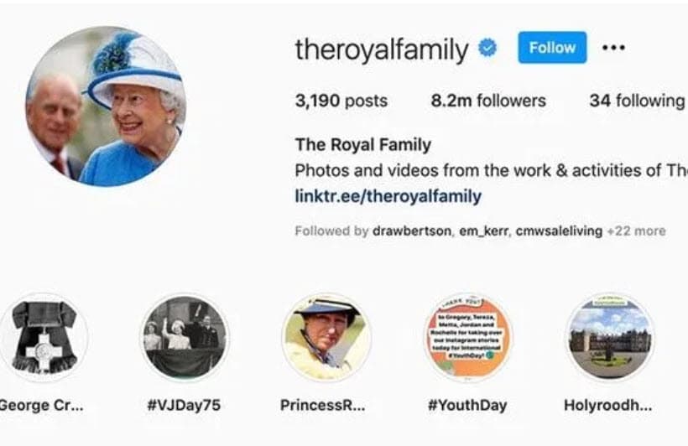Click the 3,190 posts count
The height and width of the screenshot is (446, 688).
341,101
